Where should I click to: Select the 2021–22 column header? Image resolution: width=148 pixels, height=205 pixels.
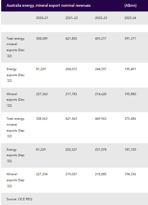(71, 18)
